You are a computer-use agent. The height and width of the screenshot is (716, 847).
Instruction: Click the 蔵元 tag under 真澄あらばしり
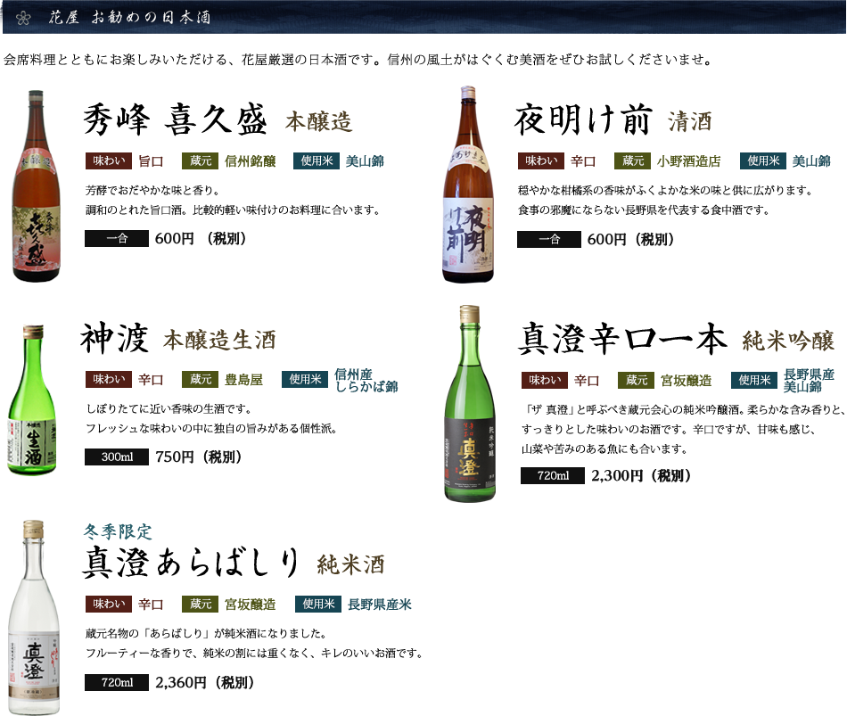coord(200,605)
